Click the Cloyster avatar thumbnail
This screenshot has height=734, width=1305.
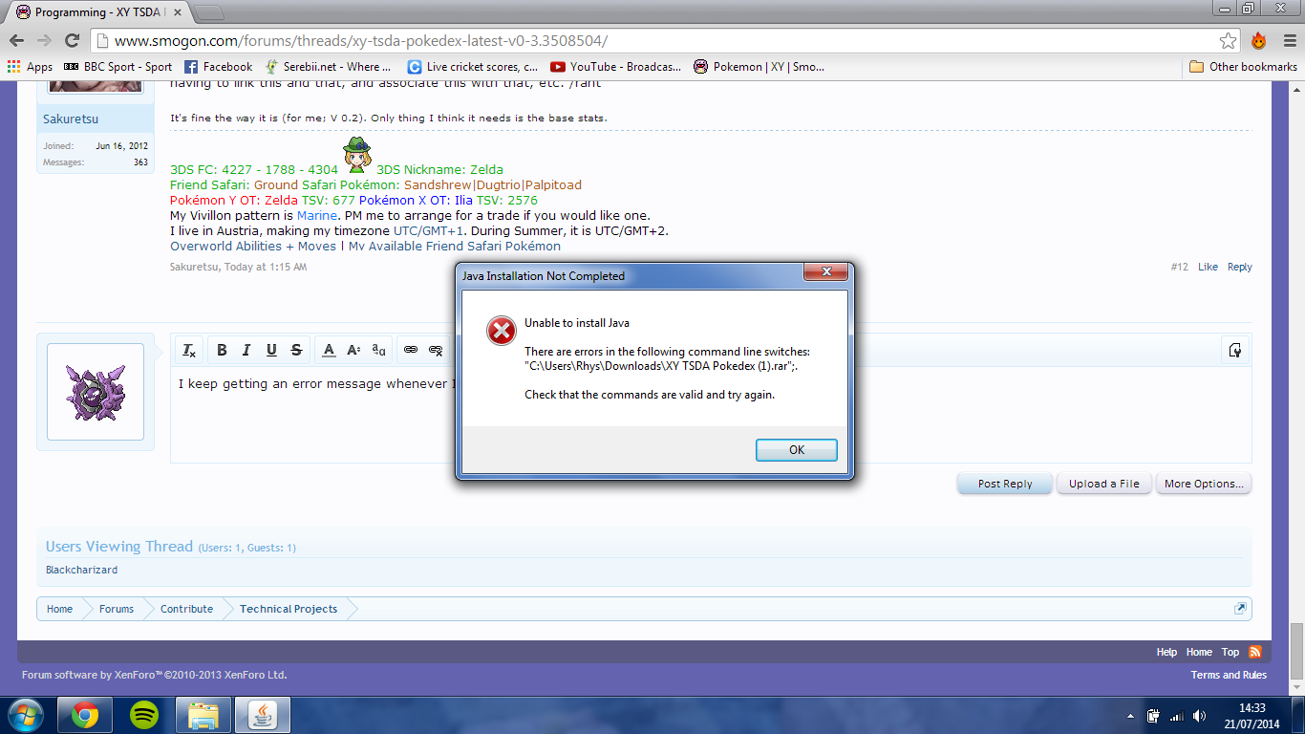coord(96,392)
